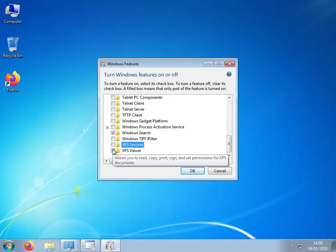Open the Computer desktop icon

(x=13, y=14)
